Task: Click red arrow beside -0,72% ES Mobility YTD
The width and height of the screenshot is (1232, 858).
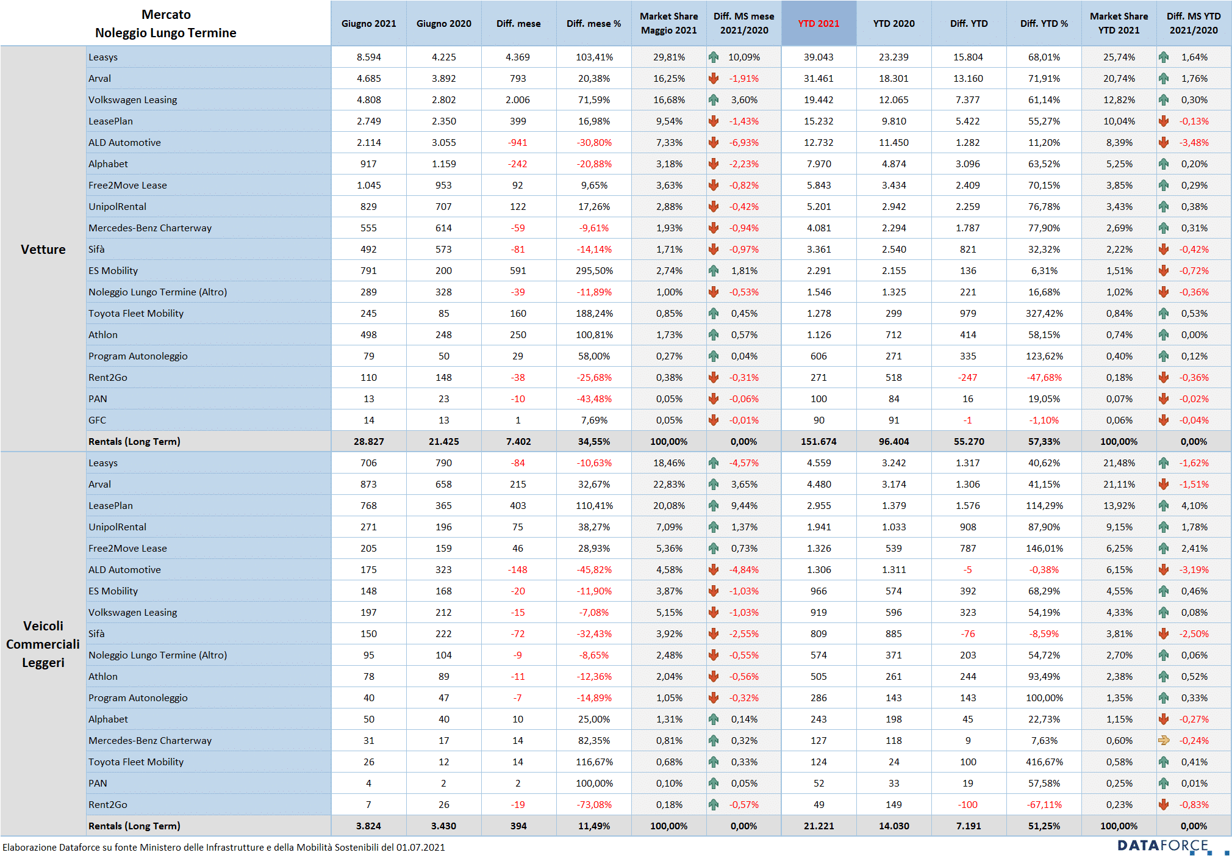Action: point(1164,271)
